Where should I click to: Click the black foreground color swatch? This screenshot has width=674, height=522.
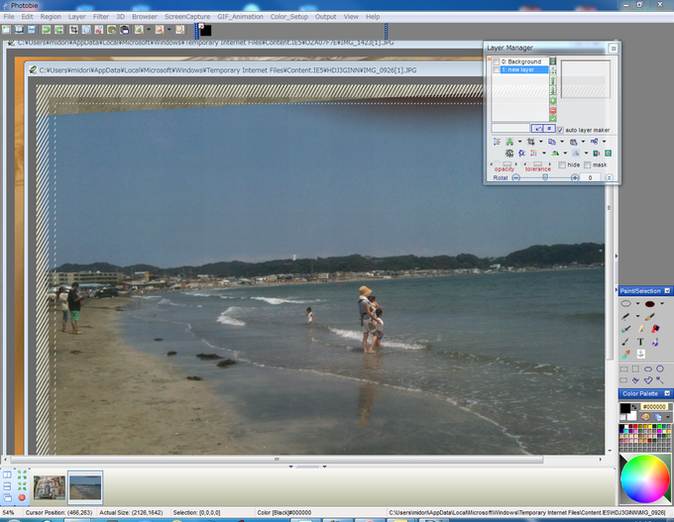[x=624, y=408]
